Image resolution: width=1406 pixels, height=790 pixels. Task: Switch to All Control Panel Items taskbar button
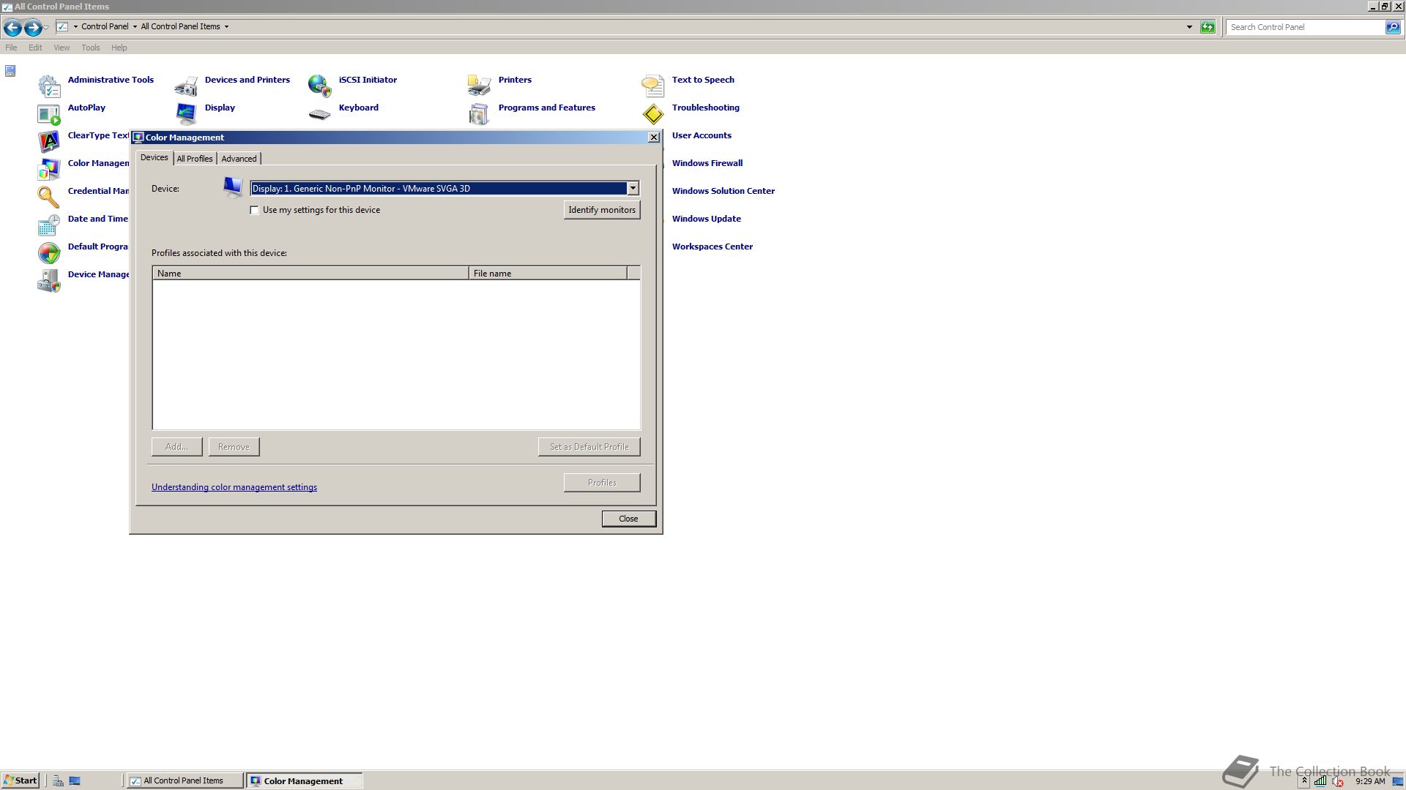click(185, 780)
